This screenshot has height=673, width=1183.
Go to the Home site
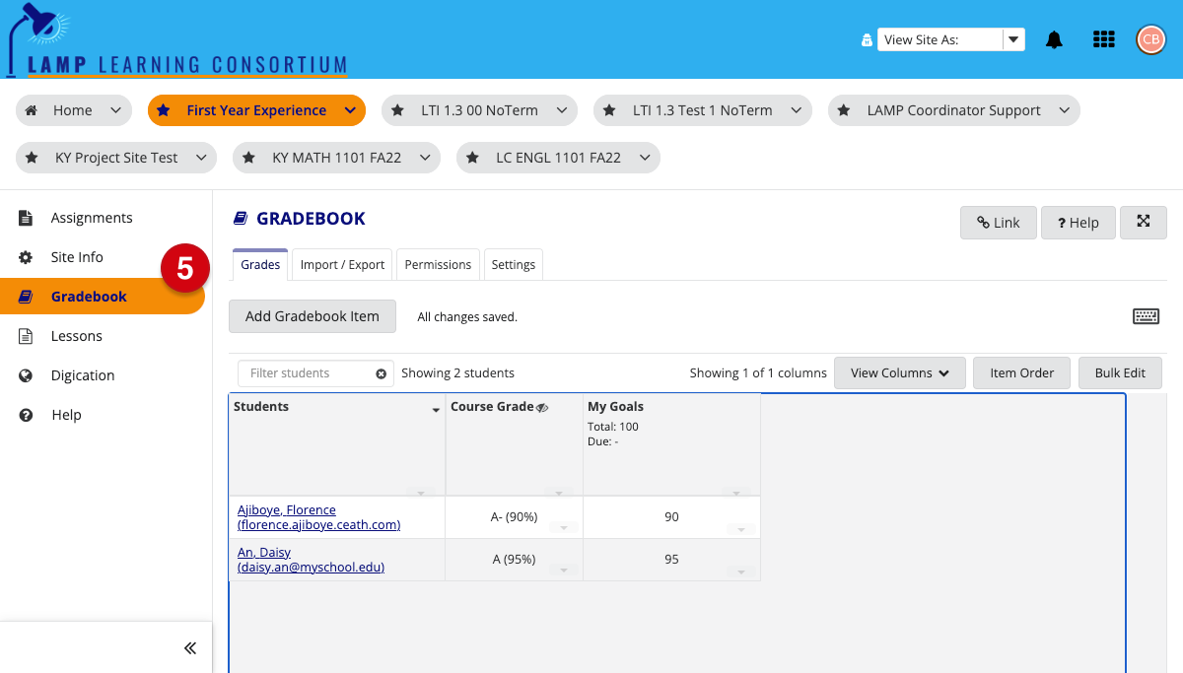[x=74, y=110]
